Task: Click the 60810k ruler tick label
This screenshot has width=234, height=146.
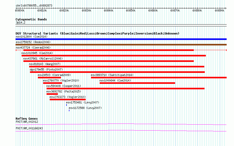Action: click(x=42, y=11)
